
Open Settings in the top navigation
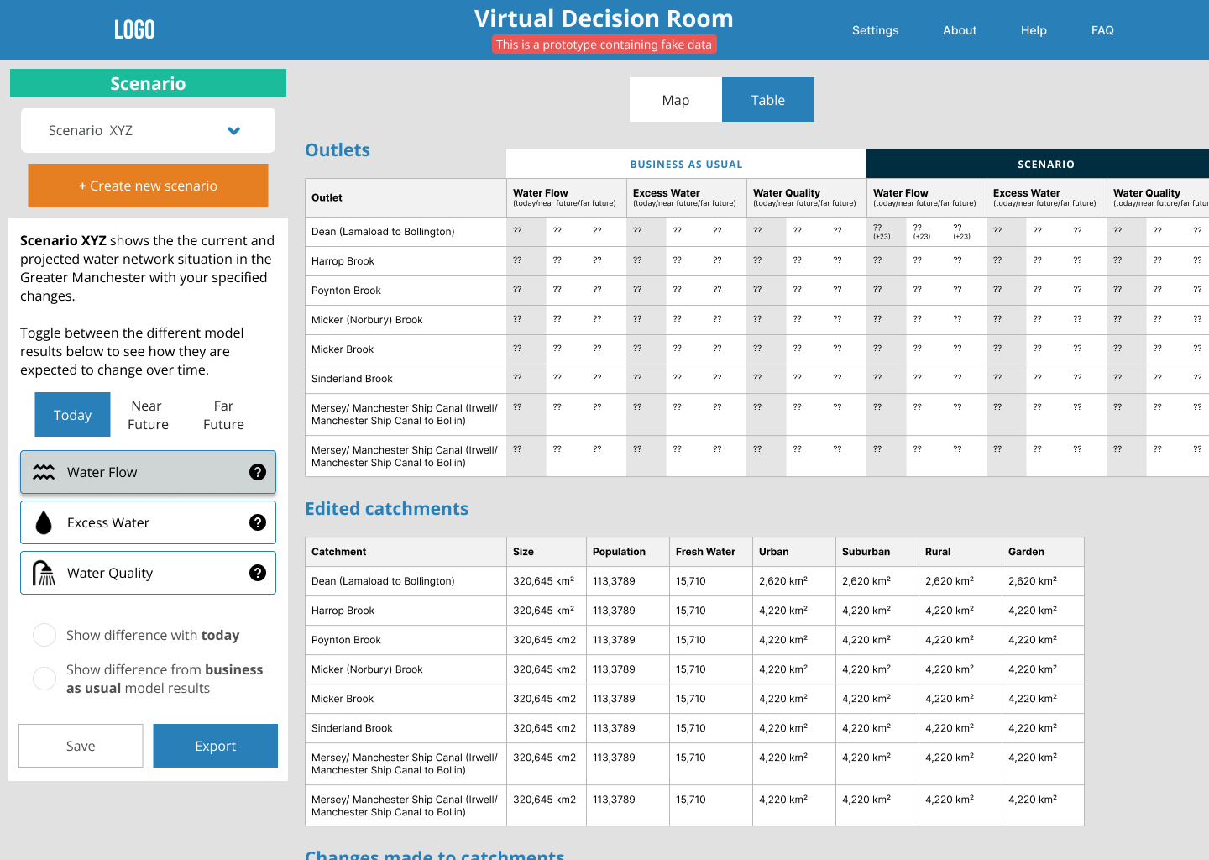(x=875, y=30)
